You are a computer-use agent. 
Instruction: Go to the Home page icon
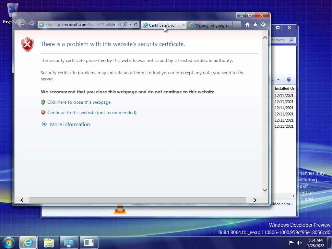[247, 25]
